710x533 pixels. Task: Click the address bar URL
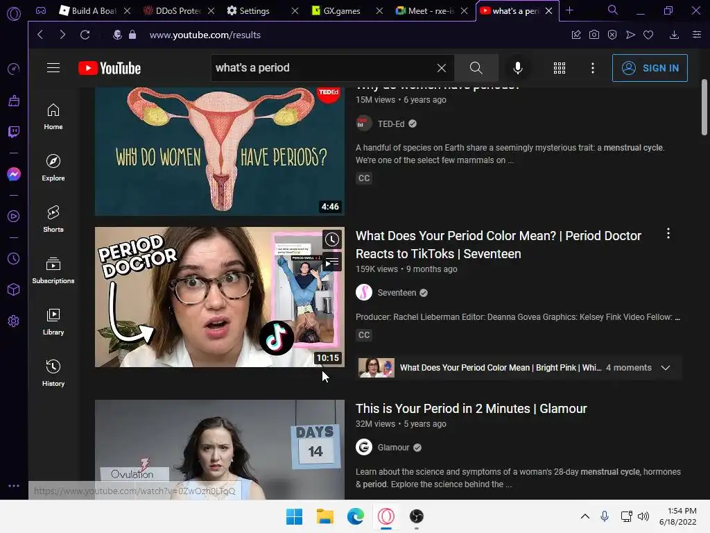tap(205, 35)
